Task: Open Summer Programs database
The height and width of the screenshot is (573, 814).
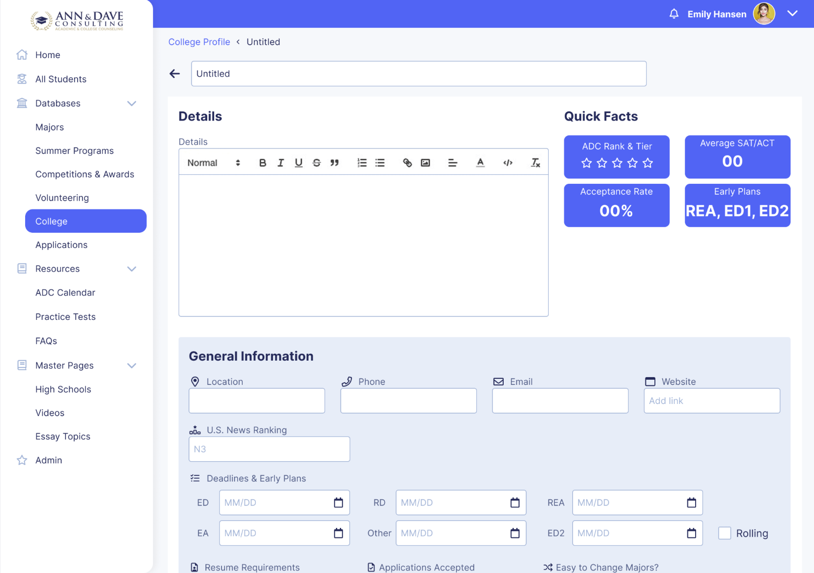Action: (x=75, y=151)
